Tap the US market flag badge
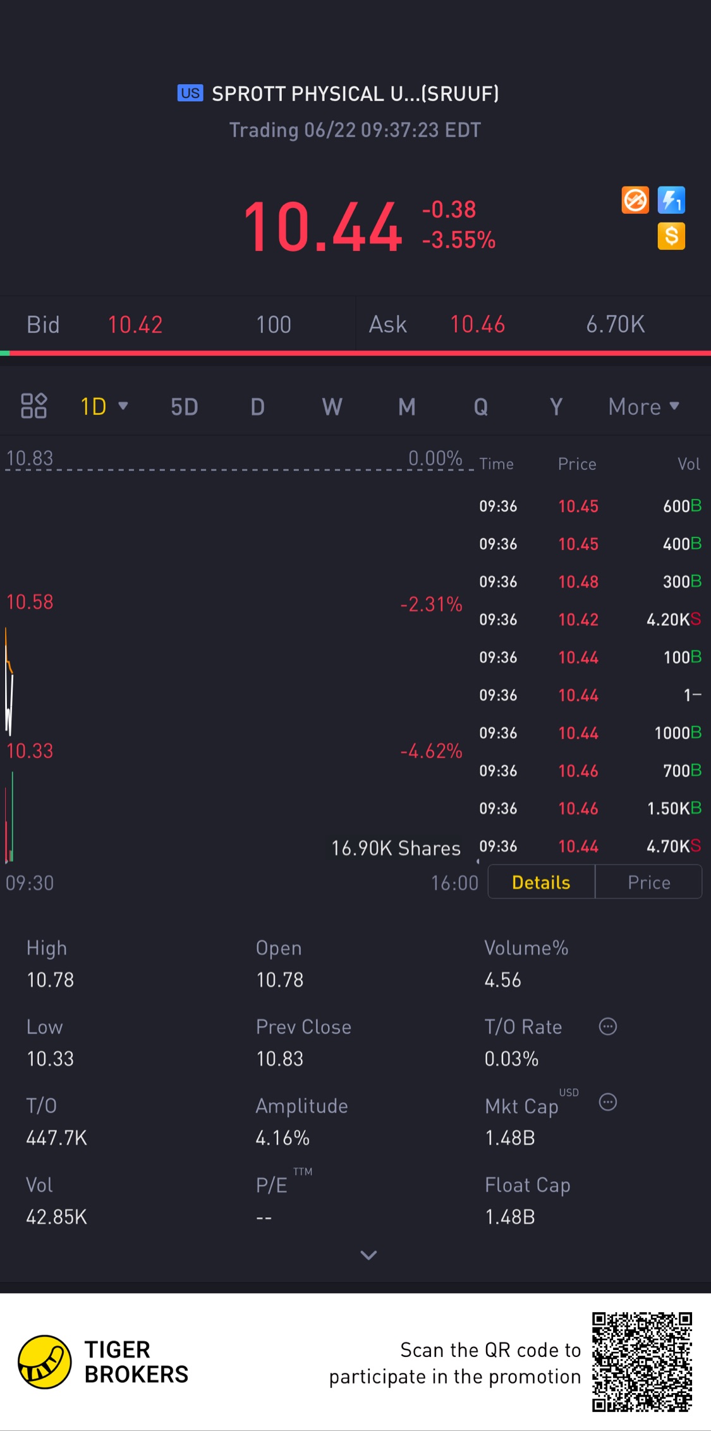 [x=190, y=94]
